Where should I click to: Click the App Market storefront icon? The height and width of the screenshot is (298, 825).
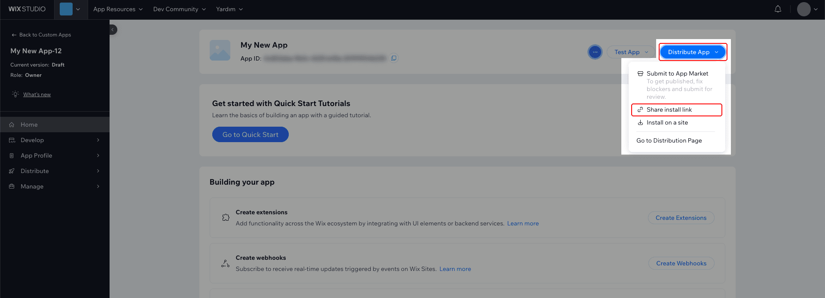pyautogui.click(x=640, y=74)
